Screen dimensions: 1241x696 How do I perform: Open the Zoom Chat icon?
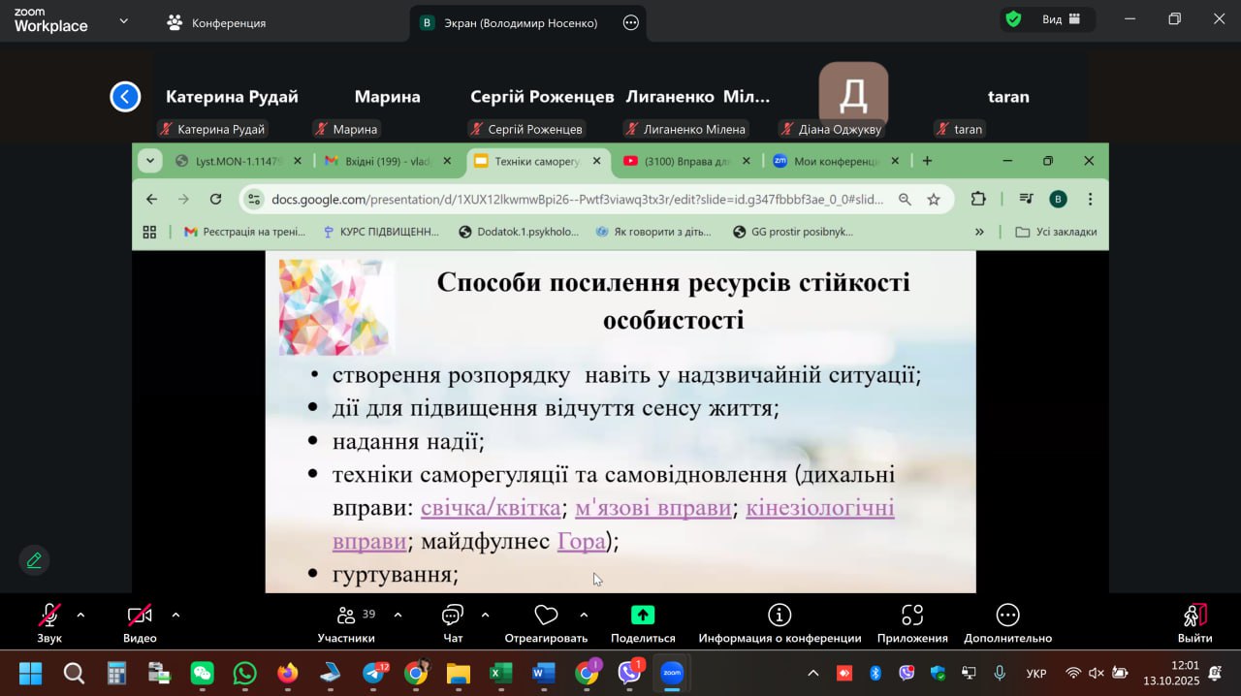[453, 616]
